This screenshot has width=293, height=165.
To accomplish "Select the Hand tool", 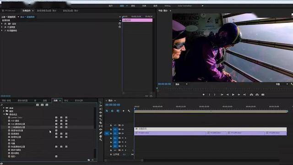I will click(101, 137).
